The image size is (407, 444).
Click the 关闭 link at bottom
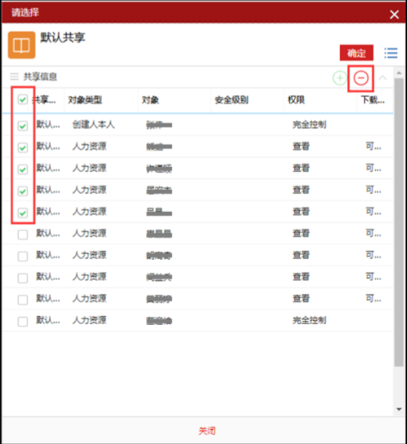coord(207,430)
